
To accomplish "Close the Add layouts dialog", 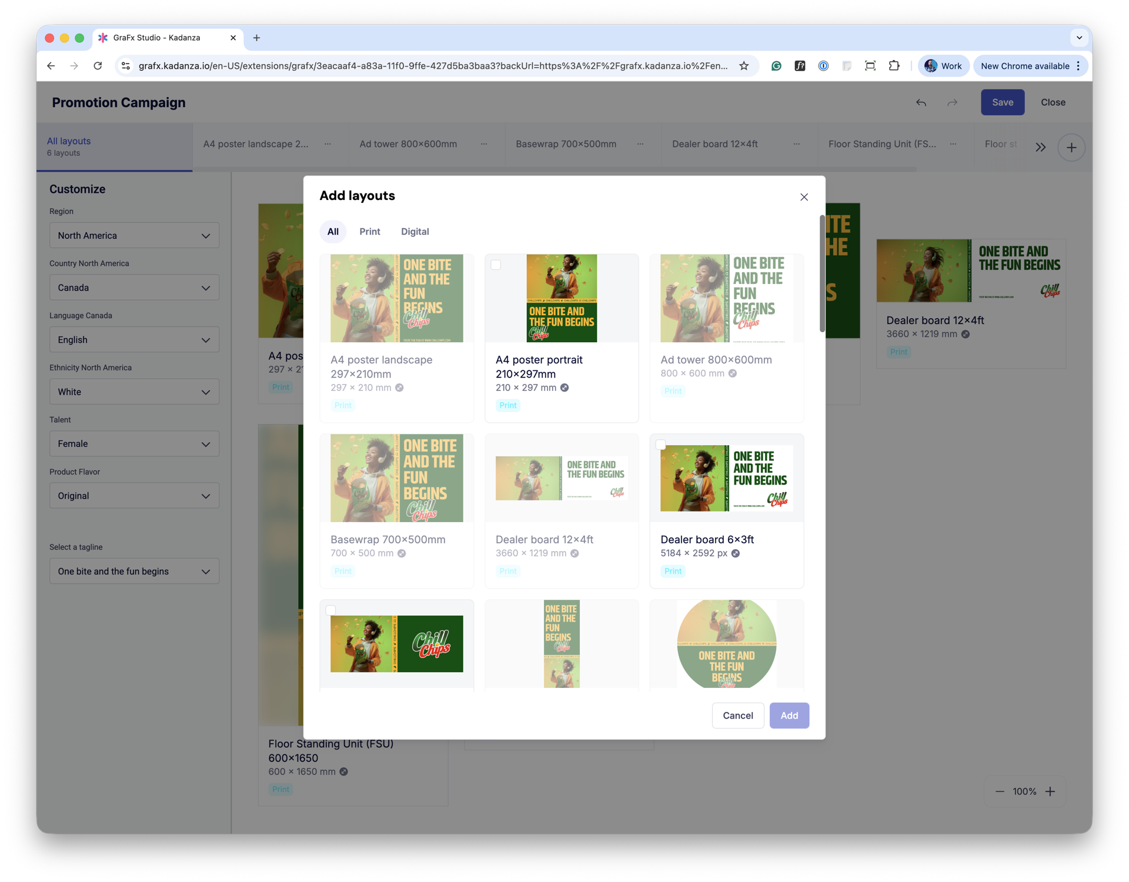I will coord(804,197).
